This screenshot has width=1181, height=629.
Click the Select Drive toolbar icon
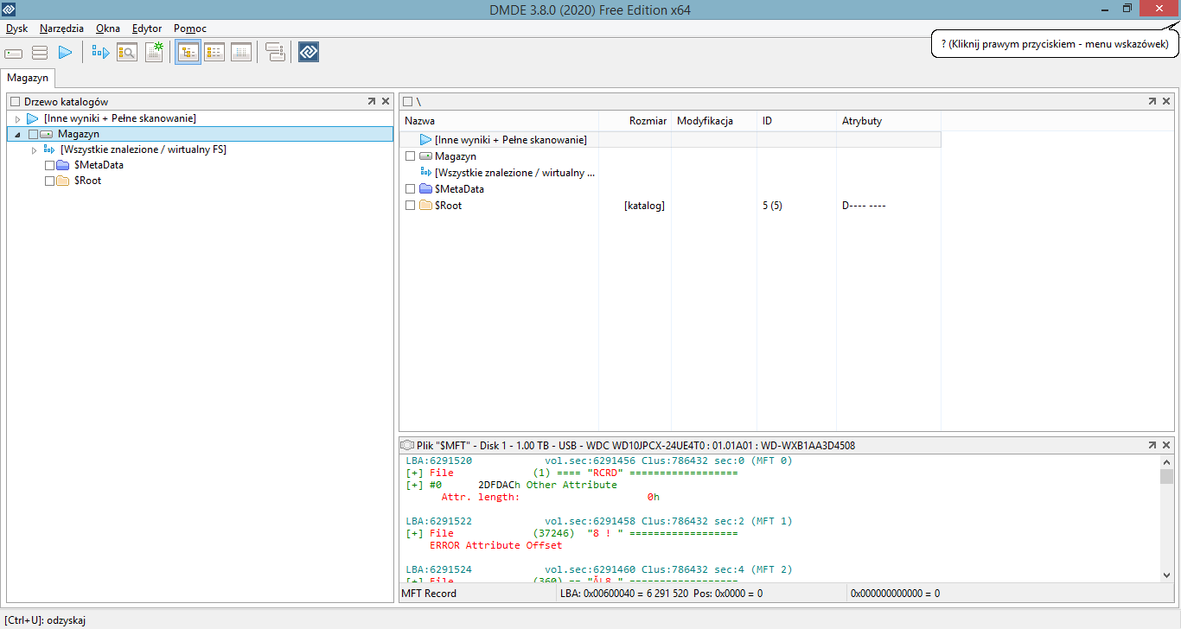click(x=13, y=53)
